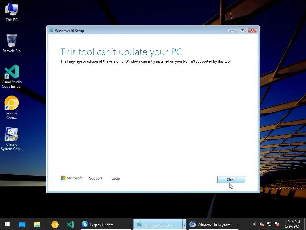The height and width of the screenshot is (230, 306).
Task: Launch Chrome Canary from the taskbar
Action: coord(55,224)
